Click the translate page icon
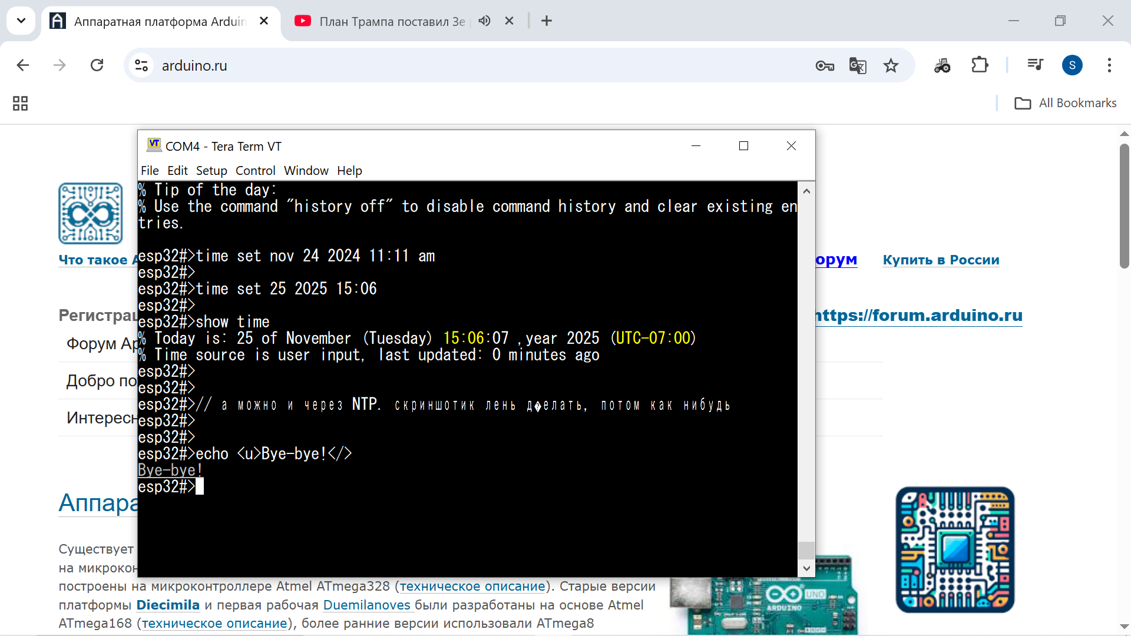Viewport: 1131px width, 636px height. click(858, 65)
